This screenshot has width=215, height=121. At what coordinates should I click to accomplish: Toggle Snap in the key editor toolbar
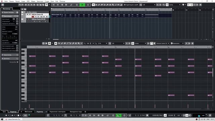point(133,43)
